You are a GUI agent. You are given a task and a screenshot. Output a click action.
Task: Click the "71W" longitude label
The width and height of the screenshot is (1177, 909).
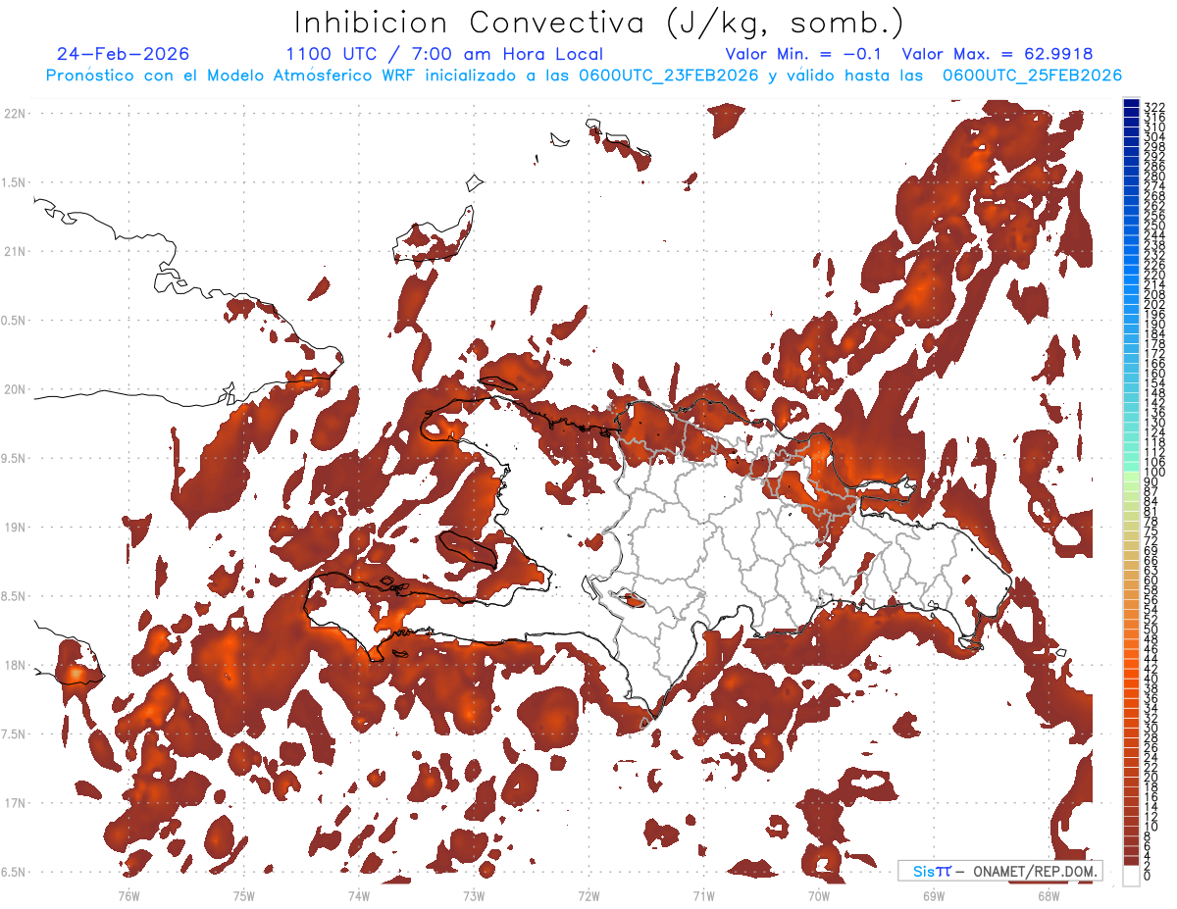click(x=703, y=895)
